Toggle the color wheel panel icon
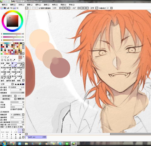Viewport: 151px width, 146px height. 2,8
